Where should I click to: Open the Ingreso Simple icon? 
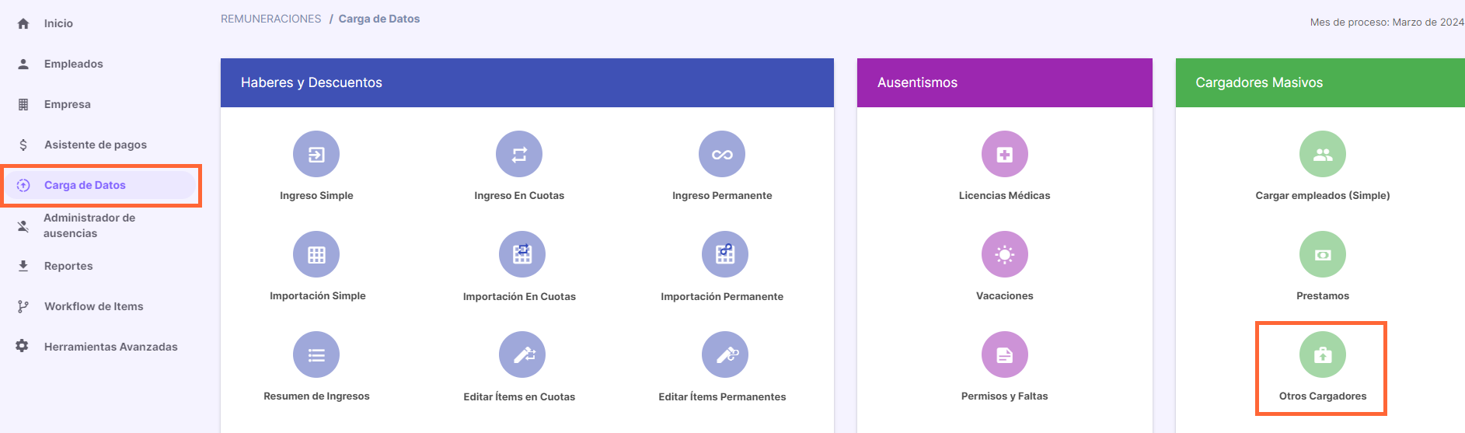pos(316,154)
